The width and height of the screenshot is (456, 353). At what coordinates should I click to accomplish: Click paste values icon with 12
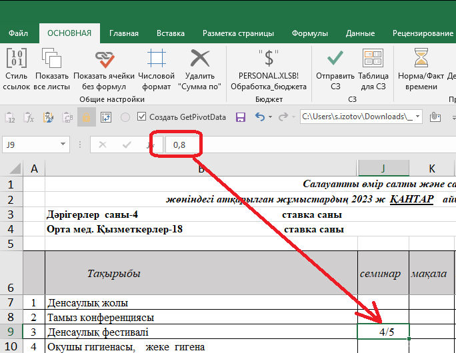[x=10, y=117]
